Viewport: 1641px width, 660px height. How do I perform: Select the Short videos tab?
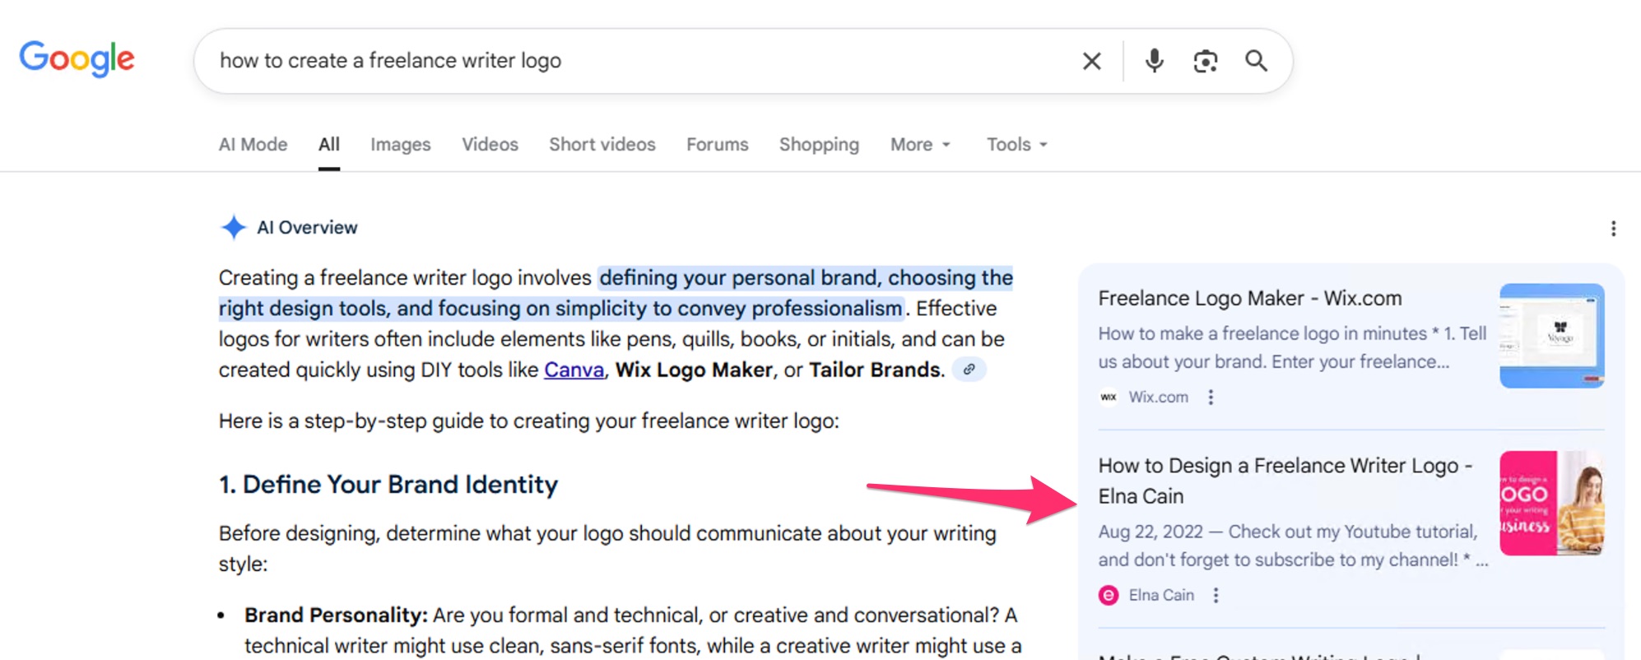[x=602, y=145]
